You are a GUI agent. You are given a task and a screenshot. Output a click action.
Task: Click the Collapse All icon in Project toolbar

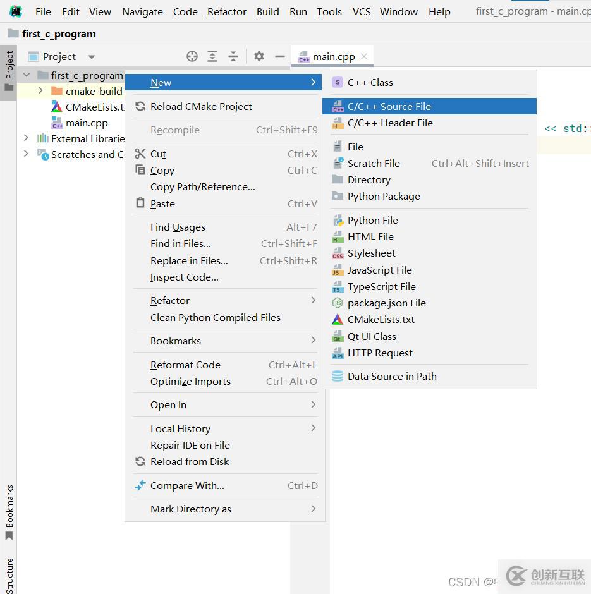[x=233, y=56]
